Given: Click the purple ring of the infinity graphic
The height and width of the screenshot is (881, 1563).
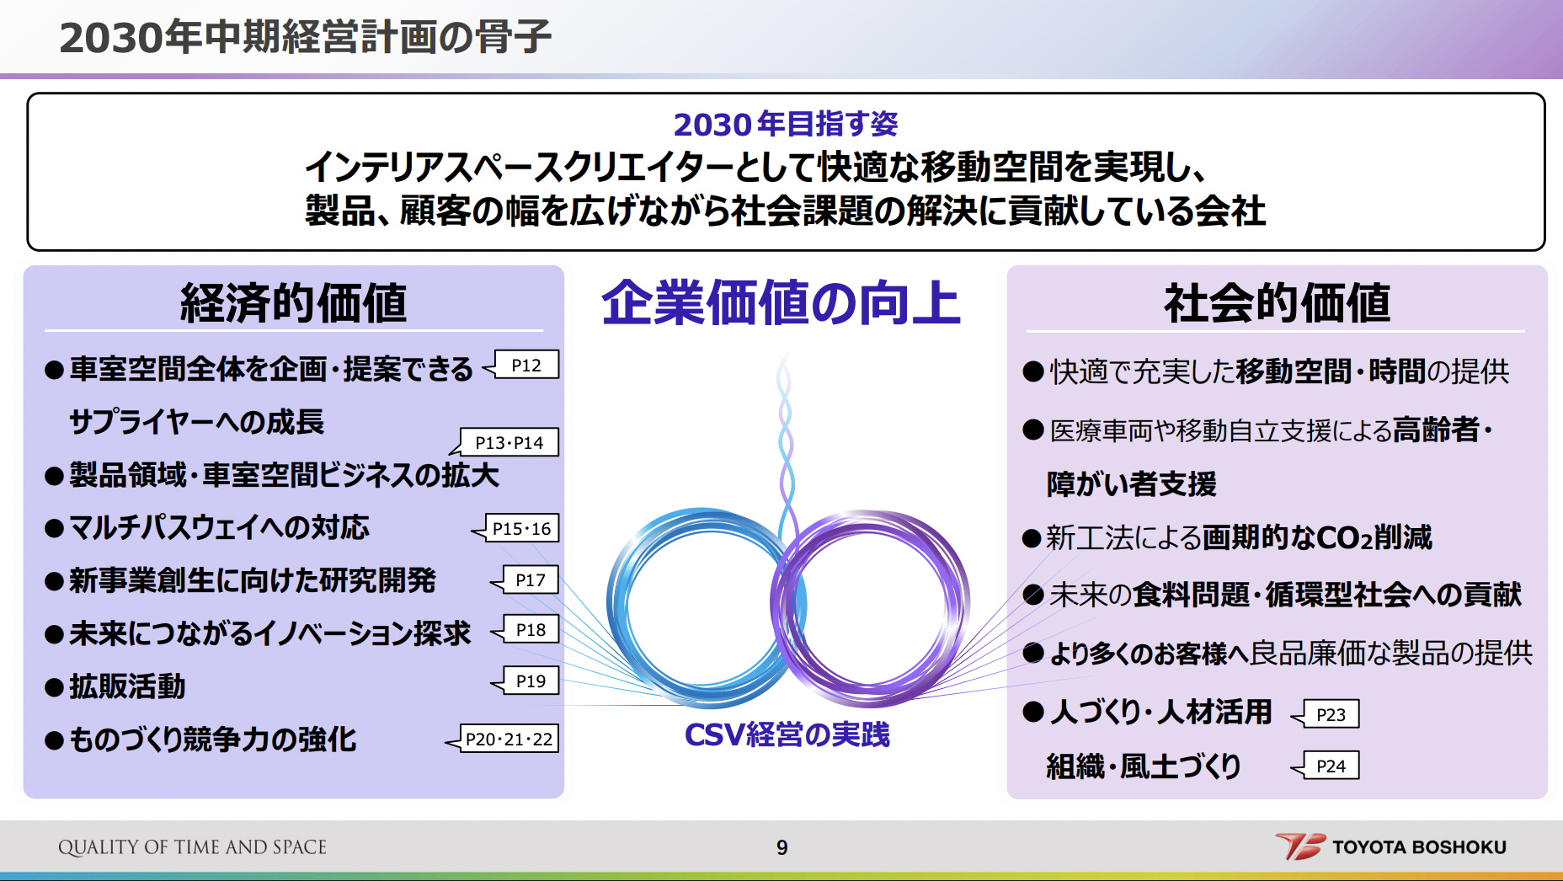Looking at the screenshot, I should pos(955,605).
